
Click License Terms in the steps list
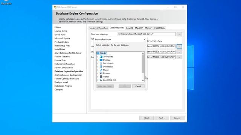click(61, 31)
